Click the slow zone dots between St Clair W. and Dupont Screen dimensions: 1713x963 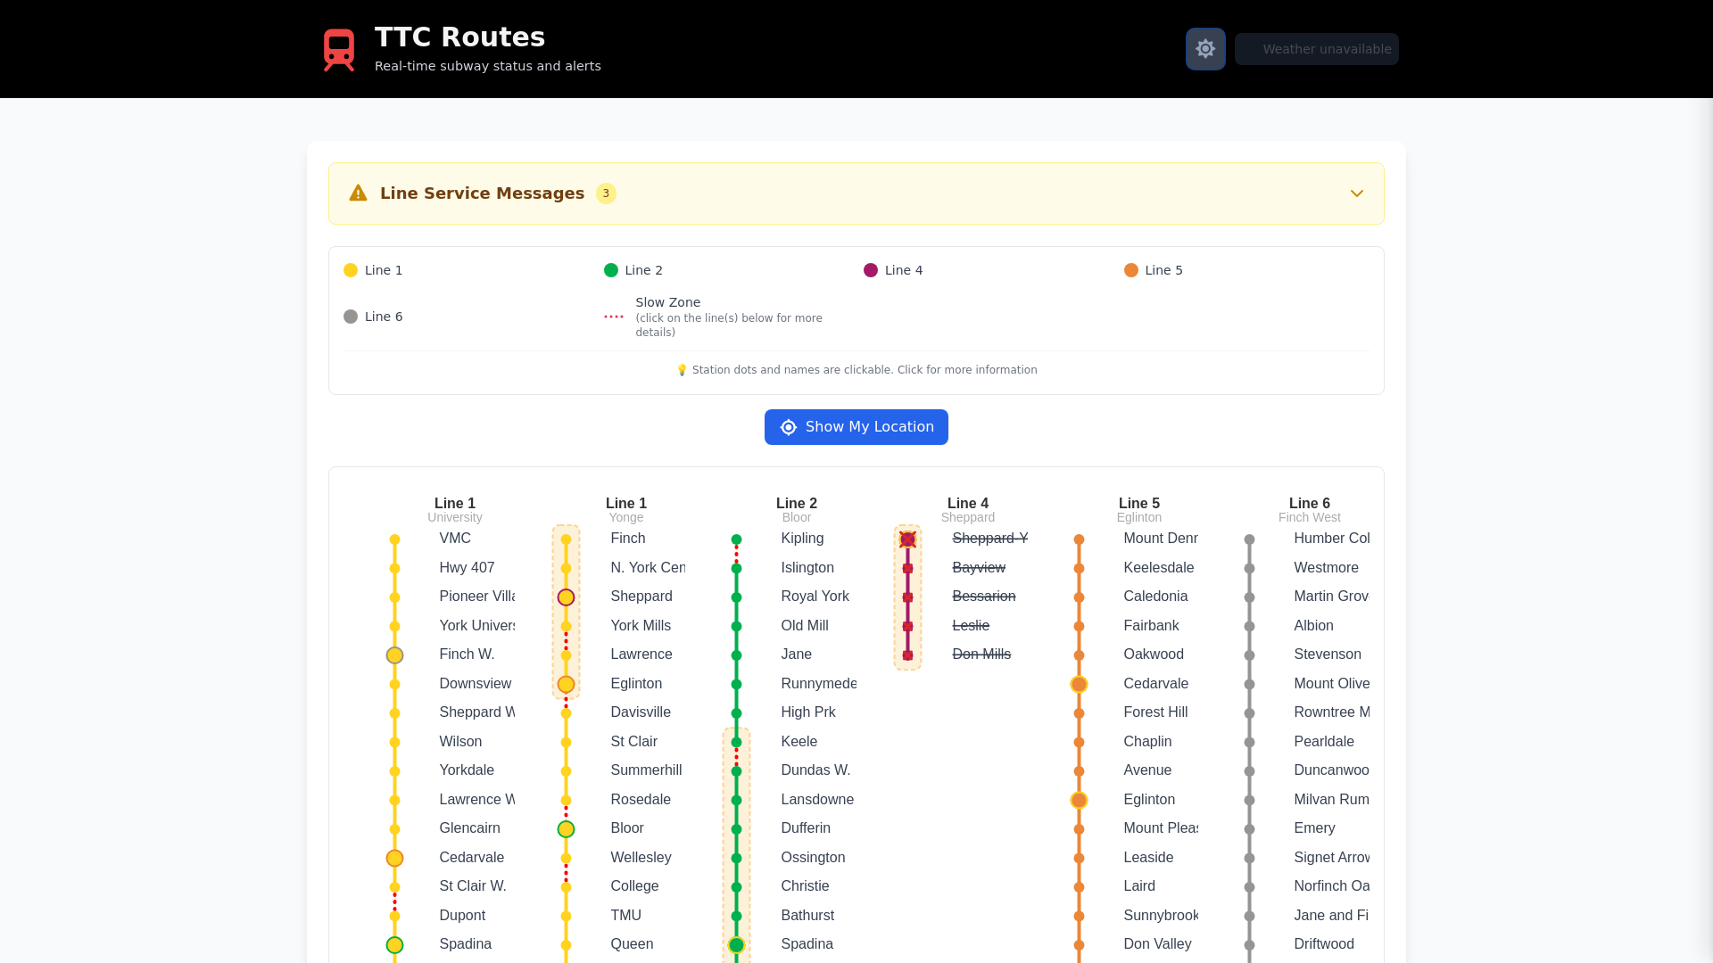(394, 901)
